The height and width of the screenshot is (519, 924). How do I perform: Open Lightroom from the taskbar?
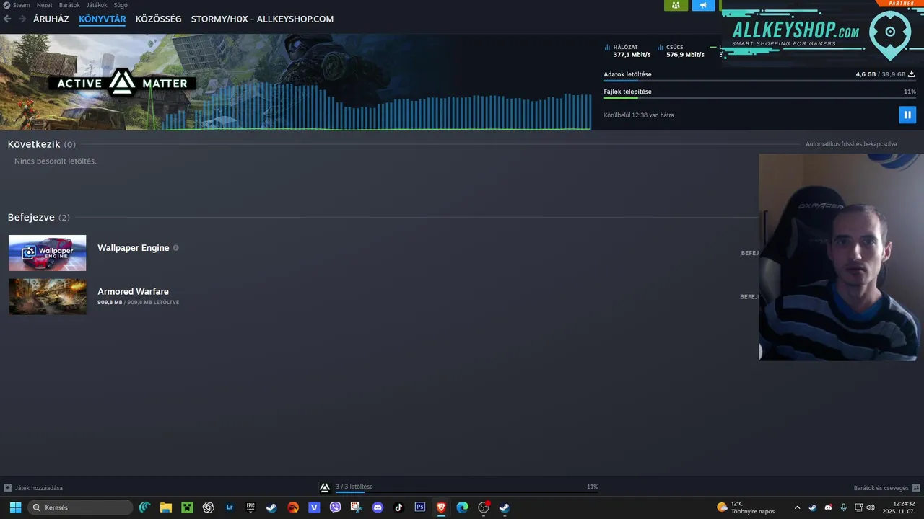(x=230, y=507)
